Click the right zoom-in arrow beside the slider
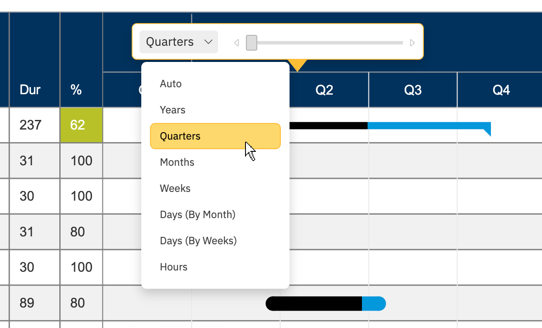 point(412,42)
